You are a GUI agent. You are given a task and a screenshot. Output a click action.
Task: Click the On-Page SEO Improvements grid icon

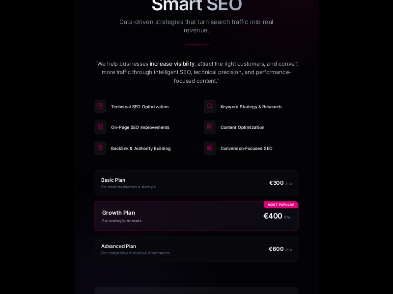[x=100, y=127]
